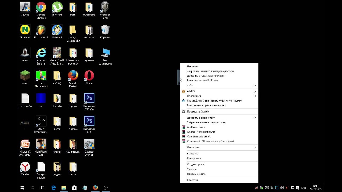Open the Yandex browser desktop shortcut
Screen dimensions: 342x192
point(25,169)
